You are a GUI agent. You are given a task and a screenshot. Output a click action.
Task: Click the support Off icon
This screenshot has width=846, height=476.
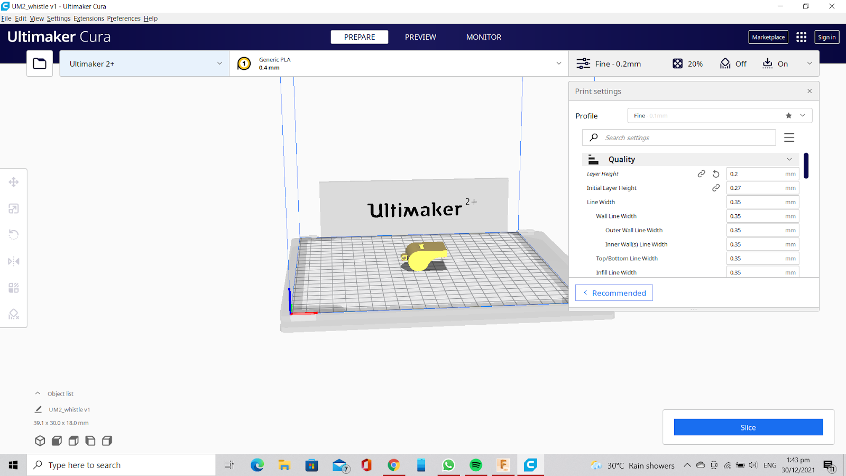(x=725, y=63)
